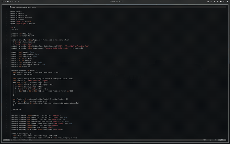Click line number 1 in the gutter
Screen dimensions: 230x144
click(7, 7)
